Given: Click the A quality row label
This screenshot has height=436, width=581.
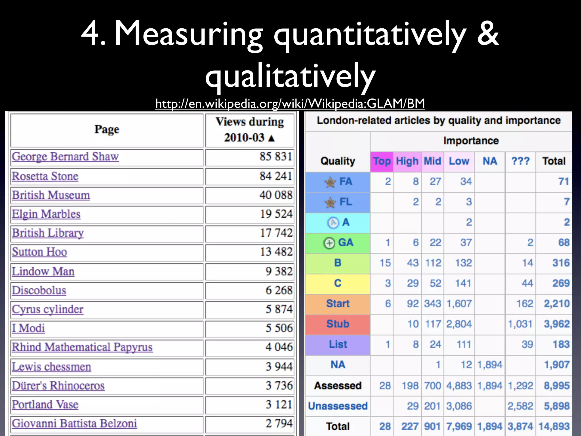Looking at the screenshot, I should point(346,222).
